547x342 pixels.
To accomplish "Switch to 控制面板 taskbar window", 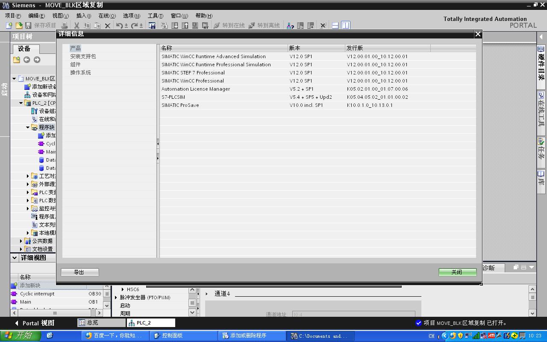I will click(x=184, y=336).
